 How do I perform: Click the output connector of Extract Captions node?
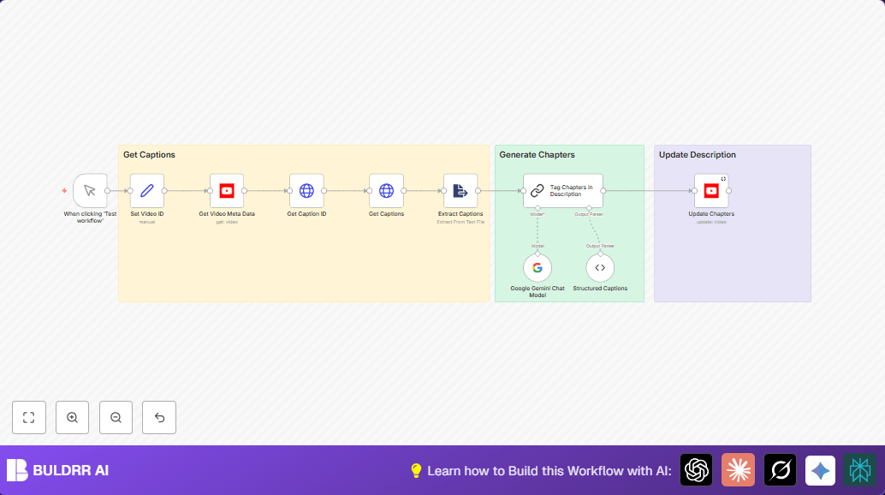coord(478,191)
